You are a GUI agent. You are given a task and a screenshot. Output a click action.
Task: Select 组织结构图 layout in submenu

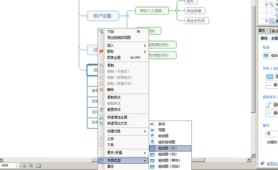coord(170,142)
